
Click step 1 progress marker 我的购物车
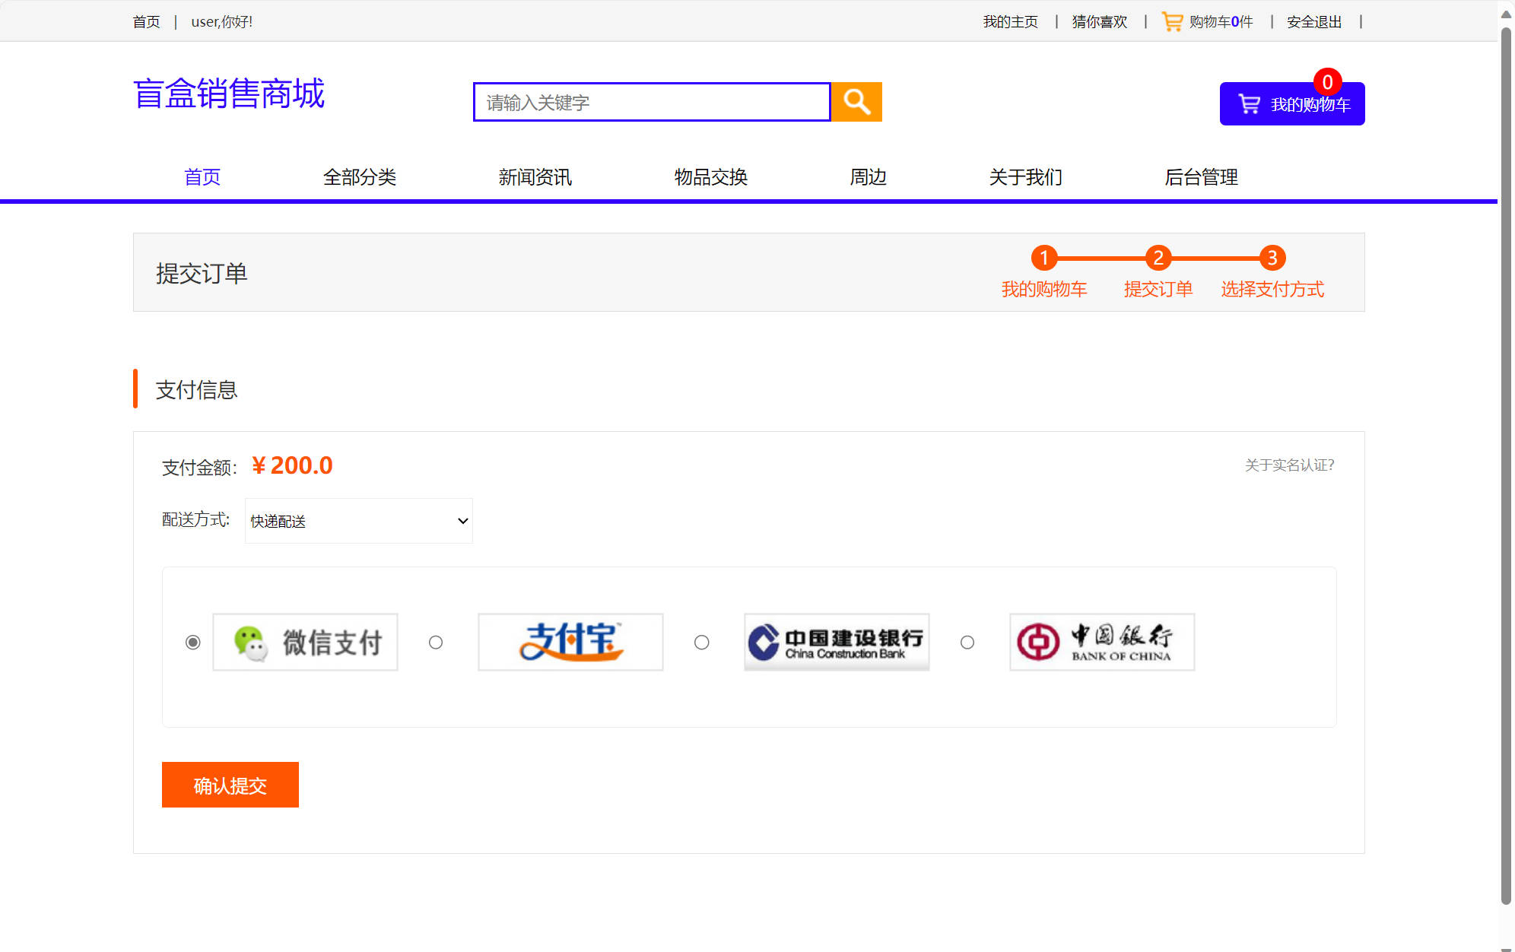[1043, 259]
